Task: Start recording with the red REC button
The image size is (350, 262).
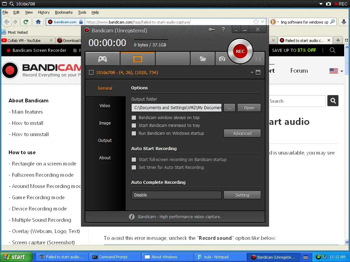Action: coord(240,51)
